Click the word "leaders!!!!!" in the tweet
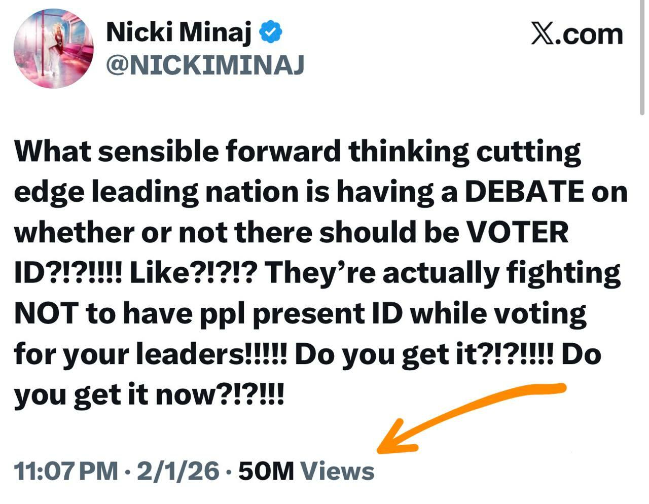Viewport: 649px width, 504px height. pyautogui.click(x=212, y=354)
